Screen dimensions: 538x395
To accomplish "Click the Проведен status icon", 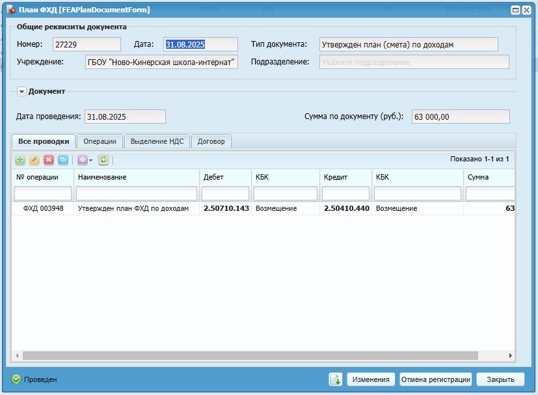I will (16, 379).
